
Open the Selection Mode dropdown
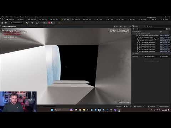pos(16,23)
